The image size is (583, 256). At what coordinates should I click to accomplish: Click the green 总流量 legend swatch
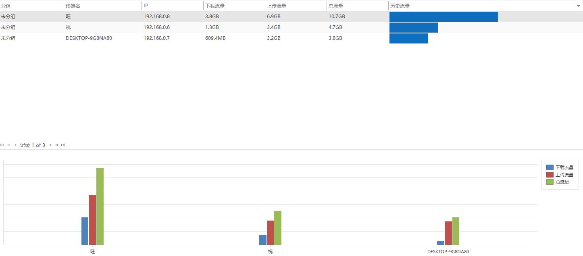(550, 182)
